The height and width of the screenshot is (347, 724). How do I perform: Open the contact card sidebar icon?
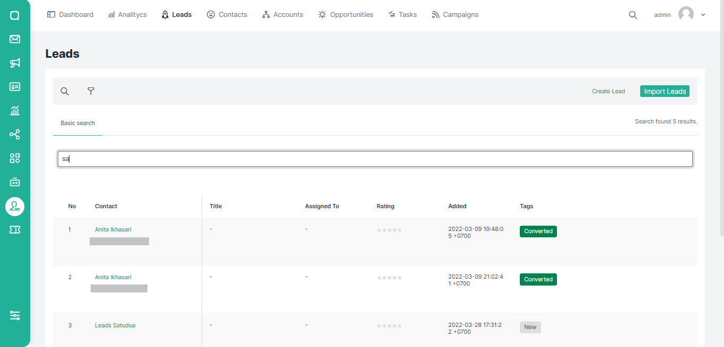[x=15, y=87]
